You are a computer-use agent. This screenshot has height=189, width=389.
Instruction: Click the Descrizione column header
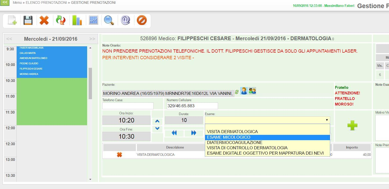175,147
